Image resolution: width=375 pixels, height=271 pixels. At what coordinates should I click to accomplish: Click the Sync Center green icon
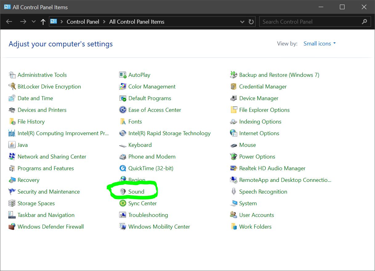pyautogui.click(x=123, y=203)
